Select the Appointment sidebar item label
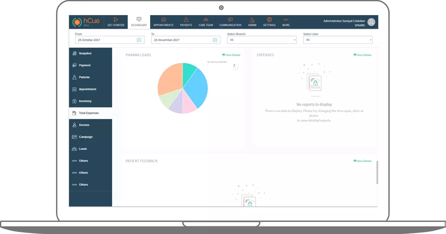 [x=88, y=89]
